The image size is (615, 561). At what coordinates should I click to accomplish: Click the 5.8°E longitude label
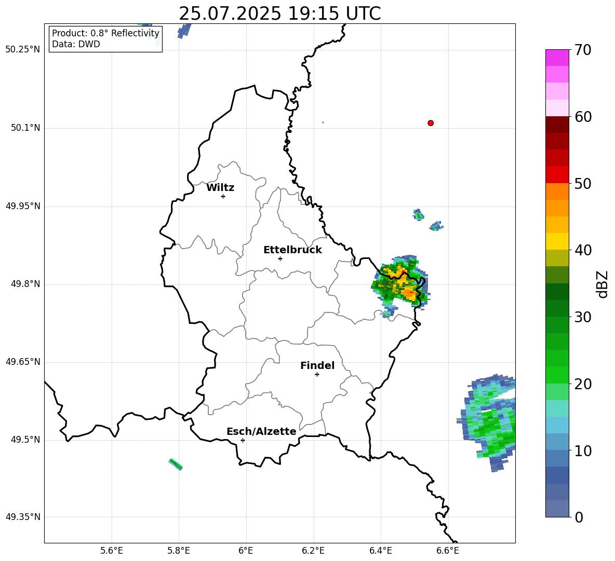pyautogui.click(x=179, y=551)
